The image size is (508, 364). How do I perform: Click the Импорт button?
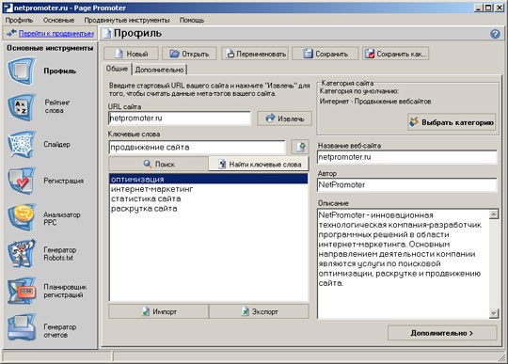coord(158,311)
